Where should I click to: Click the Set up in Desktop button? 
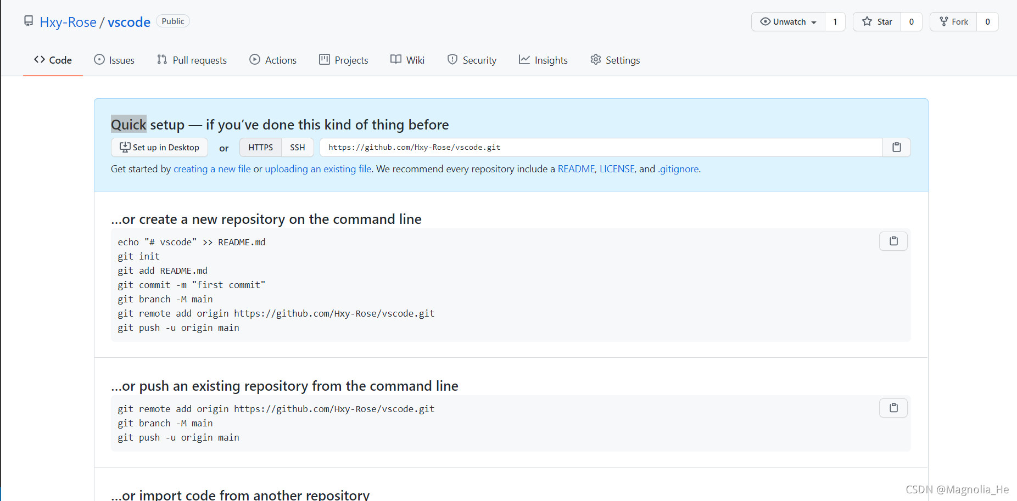tap(159, 147)
